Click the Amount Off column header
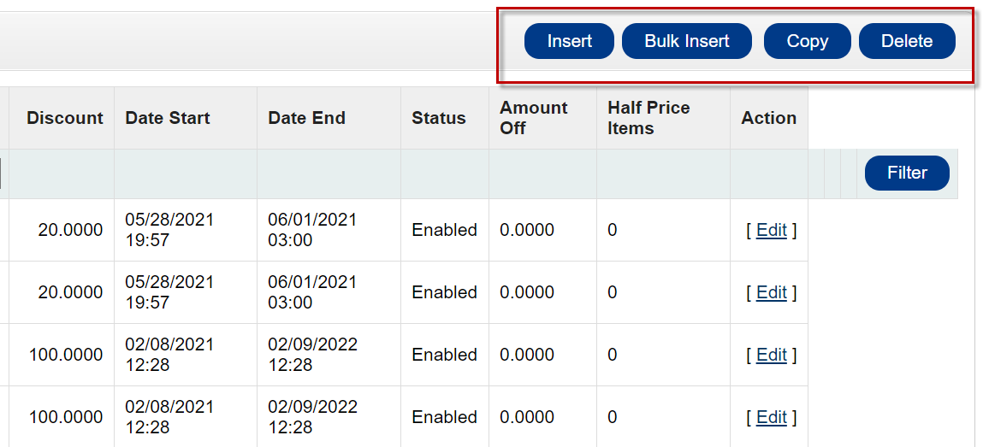Image resolution: width=989 pixels, height=447 pixels. click(x=534, y=118)
